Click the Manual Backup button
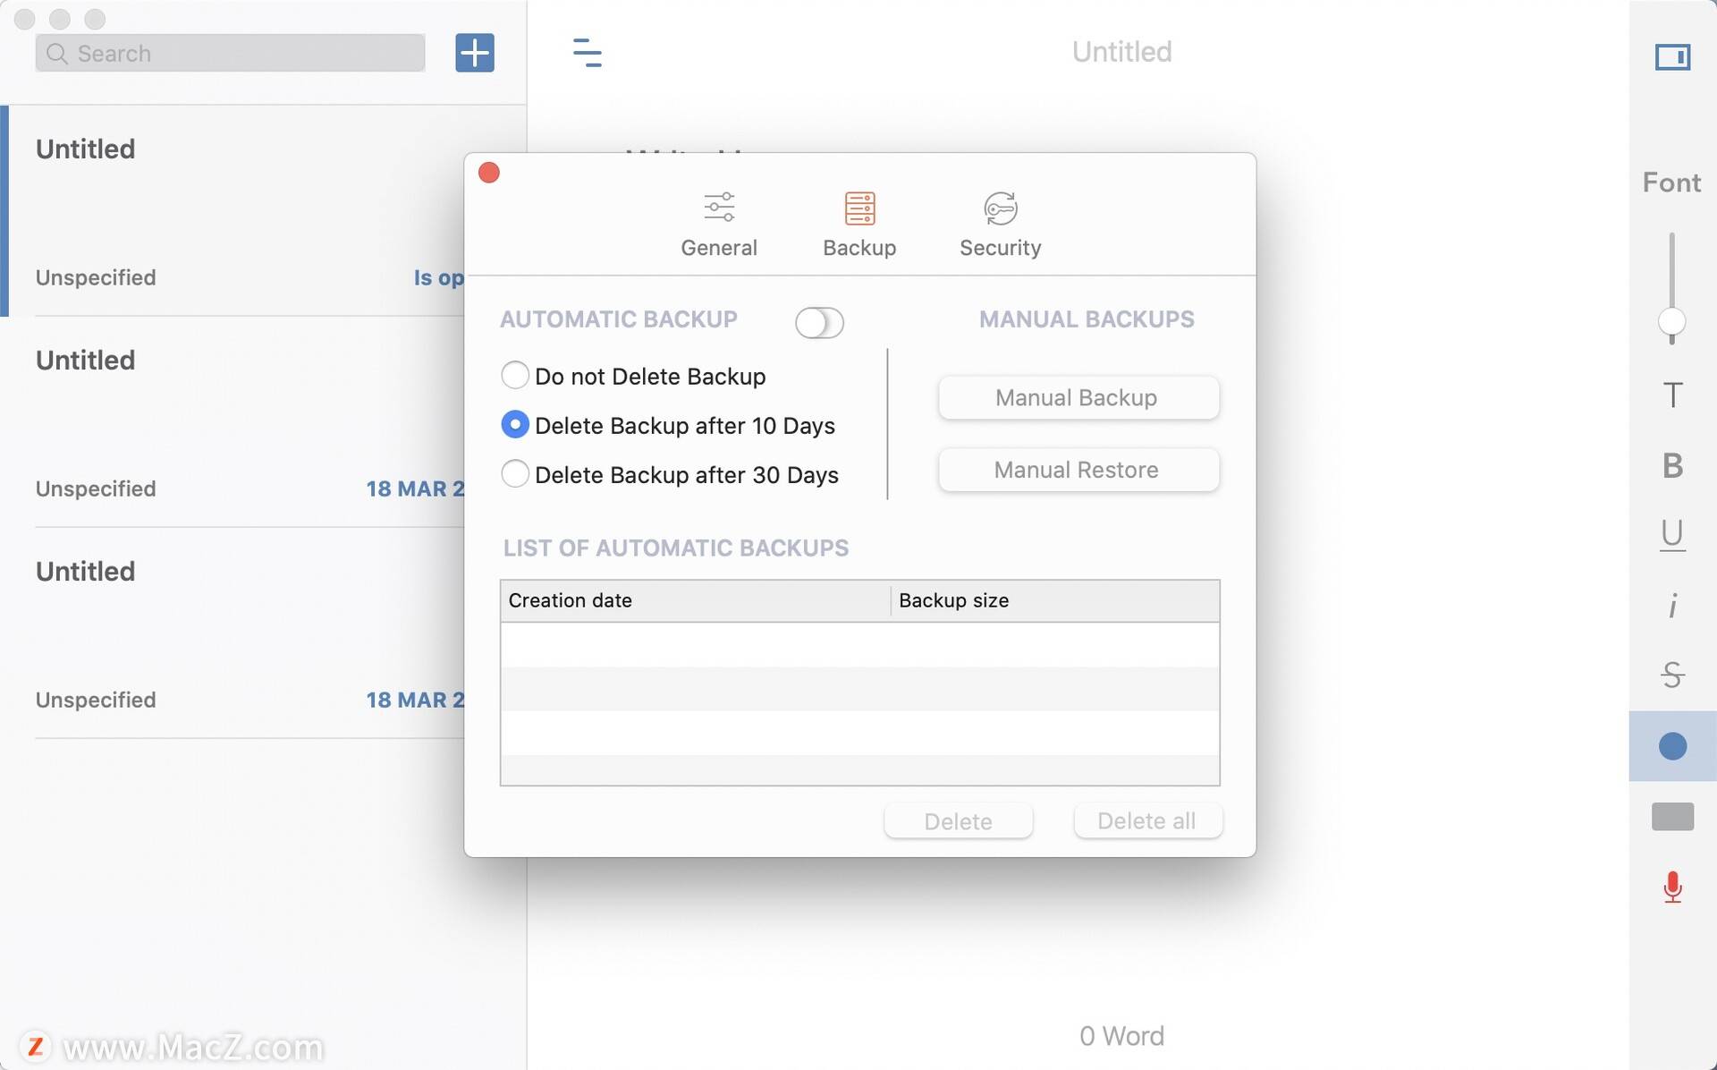 point(1078,397)
